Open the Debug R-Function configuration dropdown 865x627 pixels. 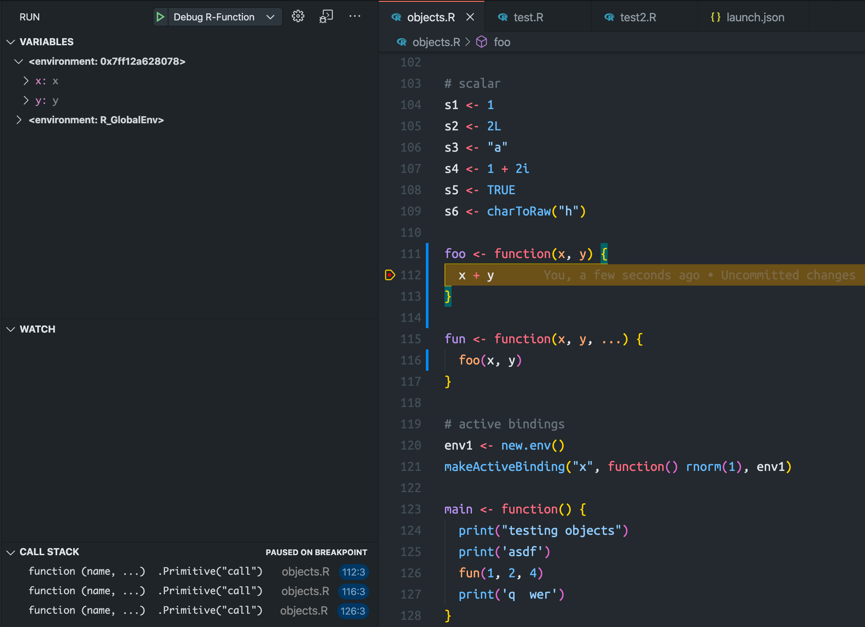270,17
